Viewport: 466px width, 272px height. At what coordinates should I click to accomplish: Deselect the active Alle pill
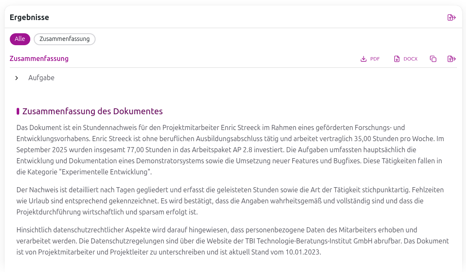(x=20, y=39)
